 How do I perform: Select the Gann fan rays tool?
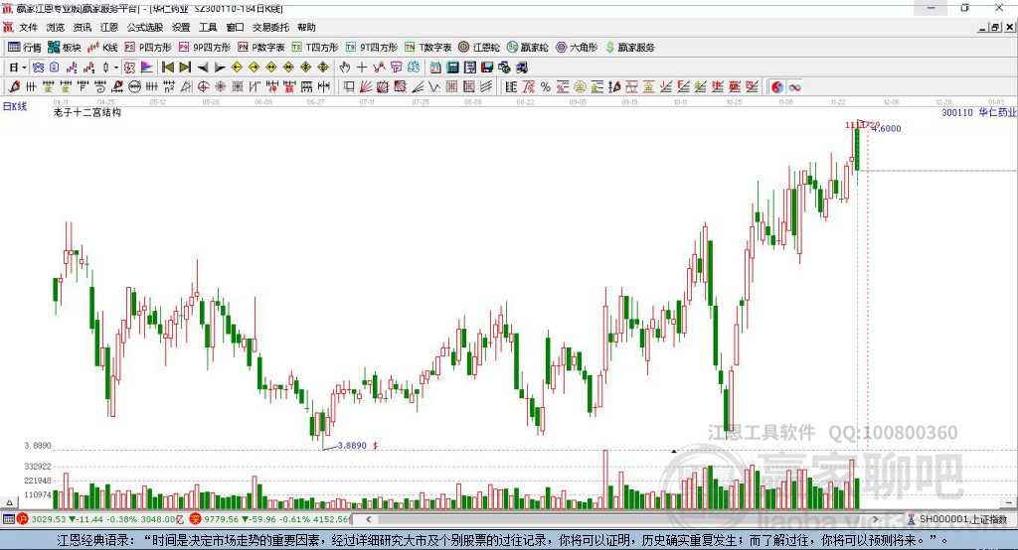click(366, 87)
